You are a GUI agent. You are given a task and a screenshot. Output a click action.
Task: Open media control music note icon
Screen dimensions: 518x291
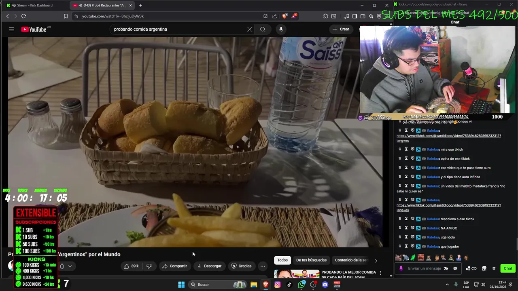(346, 16)
